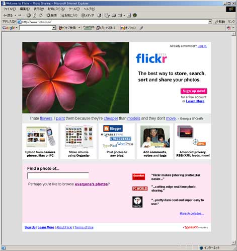Click the scrollbar down arrow
This screenshot has width=237, height=251.
(233, 242)
